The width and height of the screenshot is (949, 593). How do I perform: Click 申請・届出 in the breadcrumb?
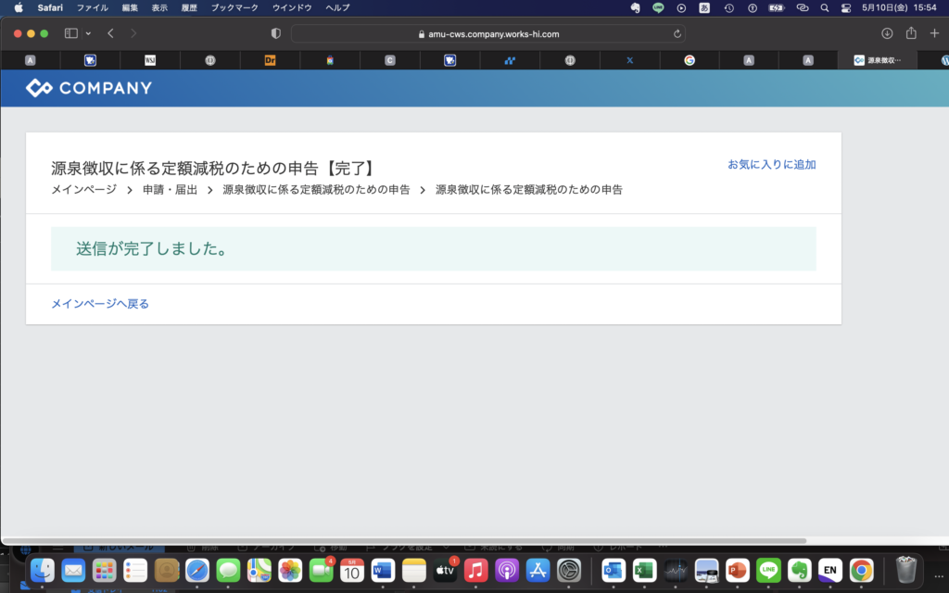pos(170,190)
